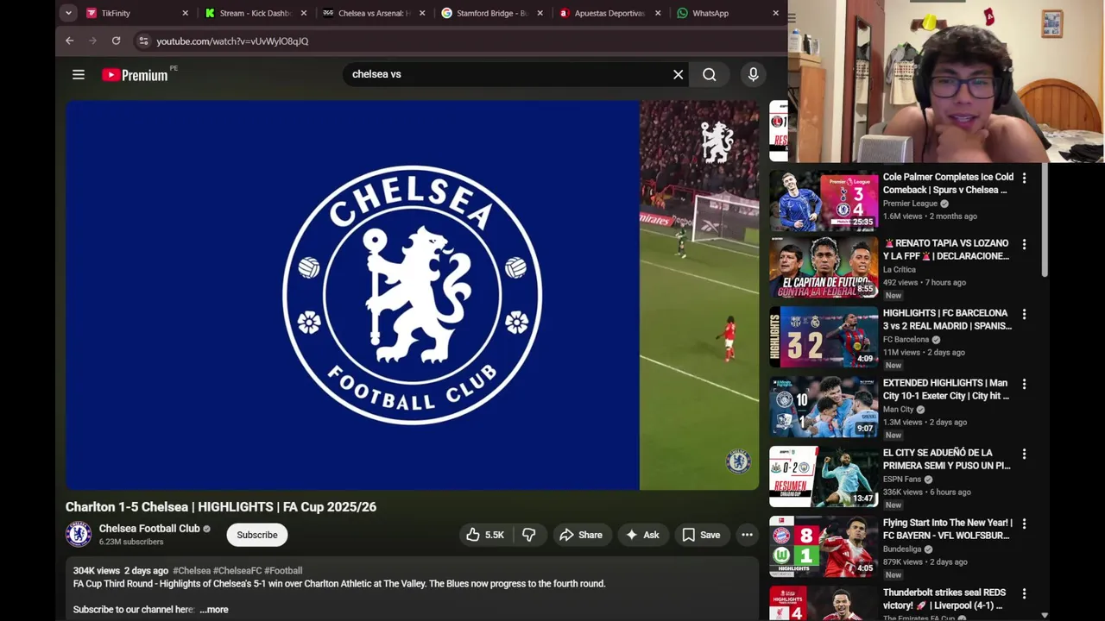This screenshot has height=621, width=1105.
Task: Switch to Chelsea vs Arsenal tab
Action: [x=374, y=13]
